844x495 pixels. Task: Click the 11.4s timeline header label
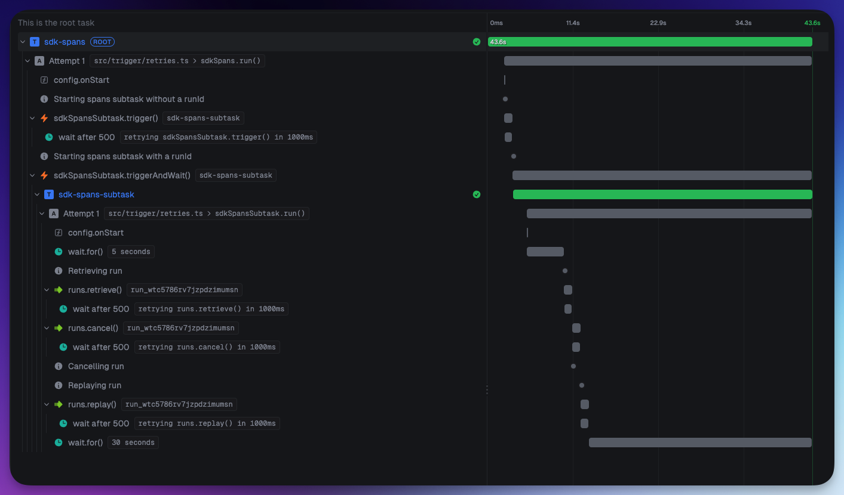click(573, 23)
